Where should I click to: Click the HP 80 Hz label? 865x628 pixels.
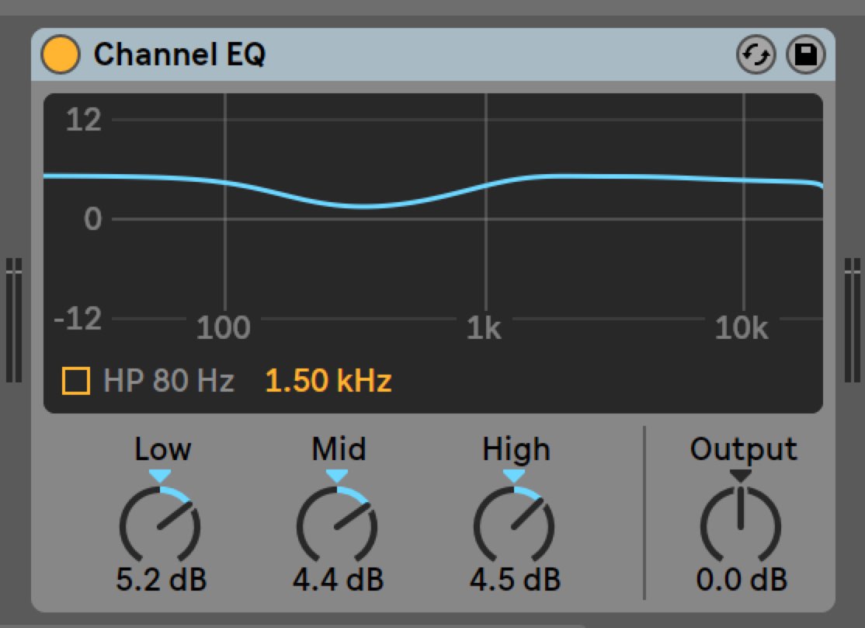(x=168, y=381)
